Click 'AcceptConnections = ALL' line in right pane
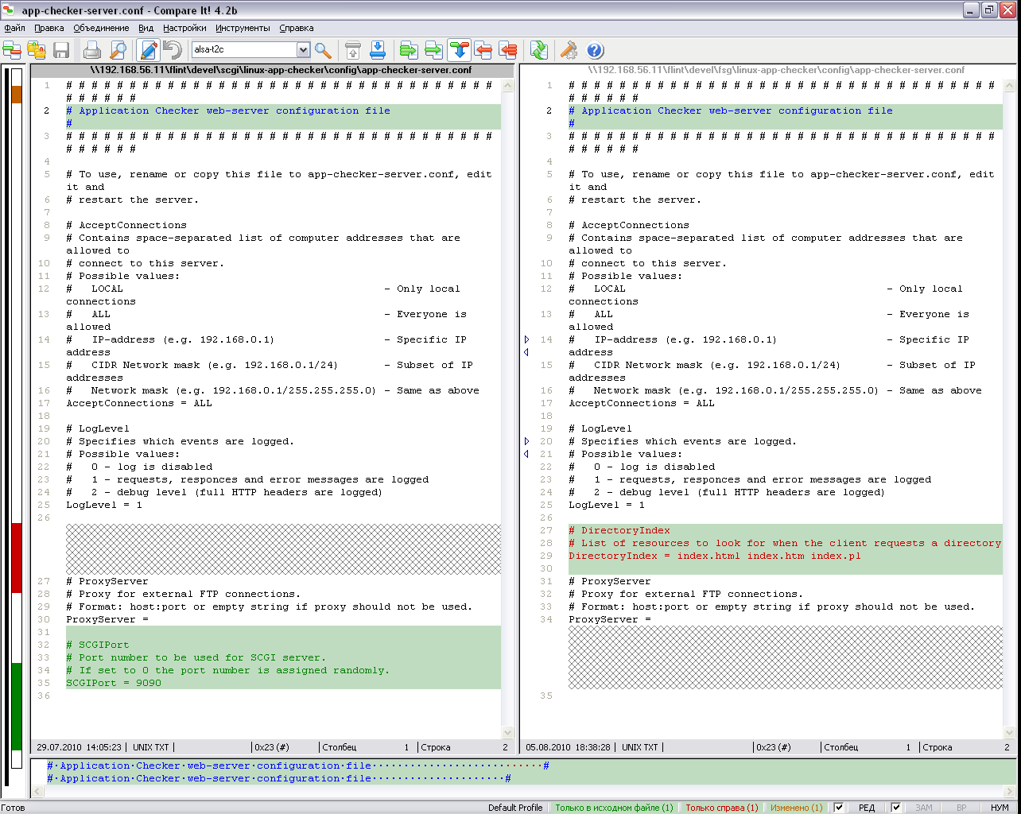 point(642,403)
